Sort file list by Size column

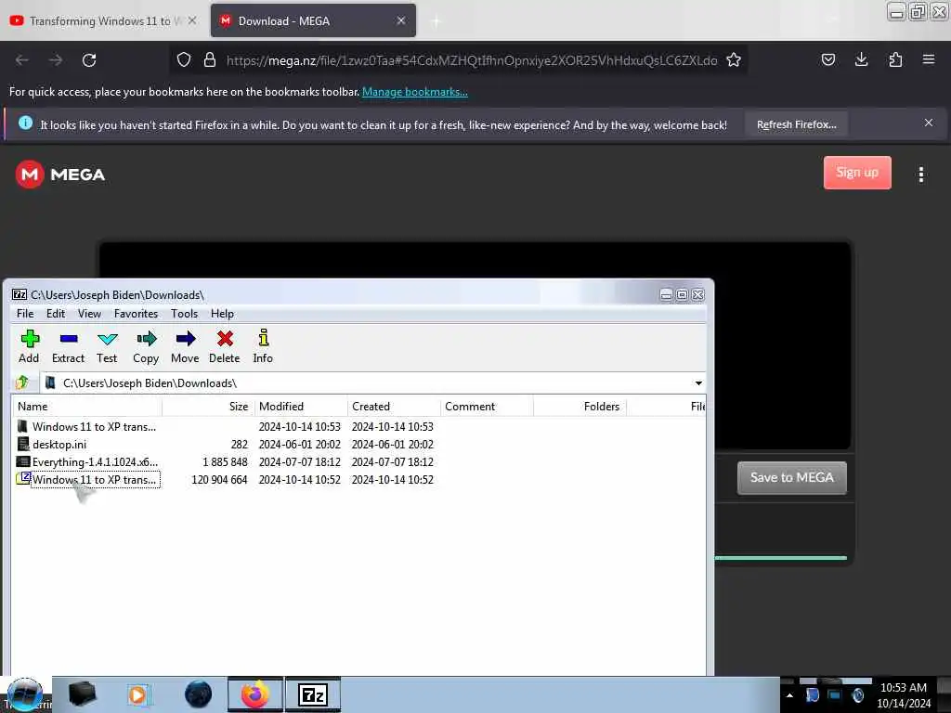[x=207, y=407]
